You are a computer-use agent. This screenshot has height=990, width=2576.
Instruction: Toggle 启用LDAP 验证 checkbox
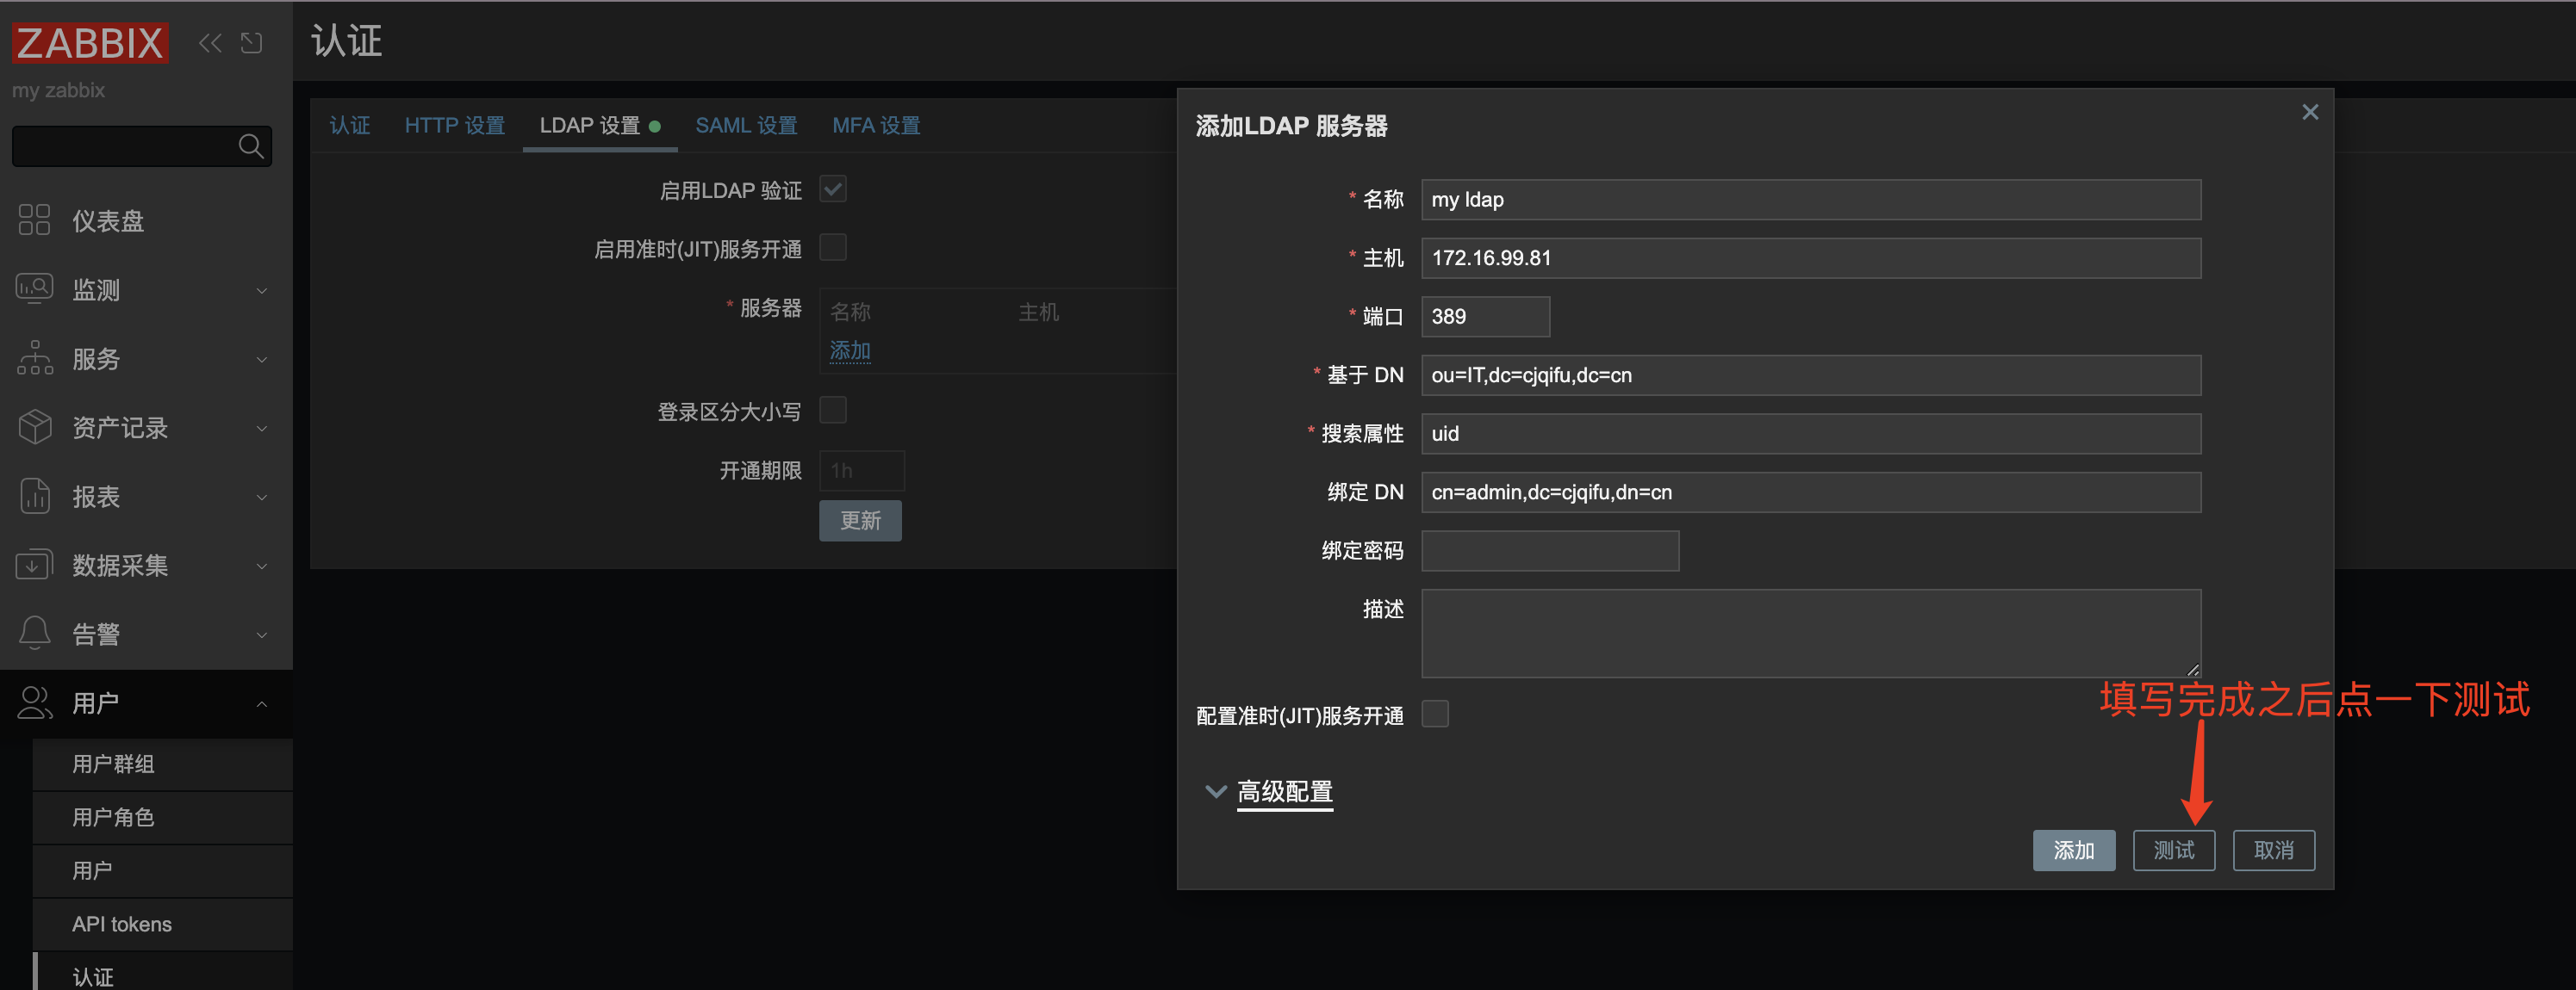pos(833,189)
